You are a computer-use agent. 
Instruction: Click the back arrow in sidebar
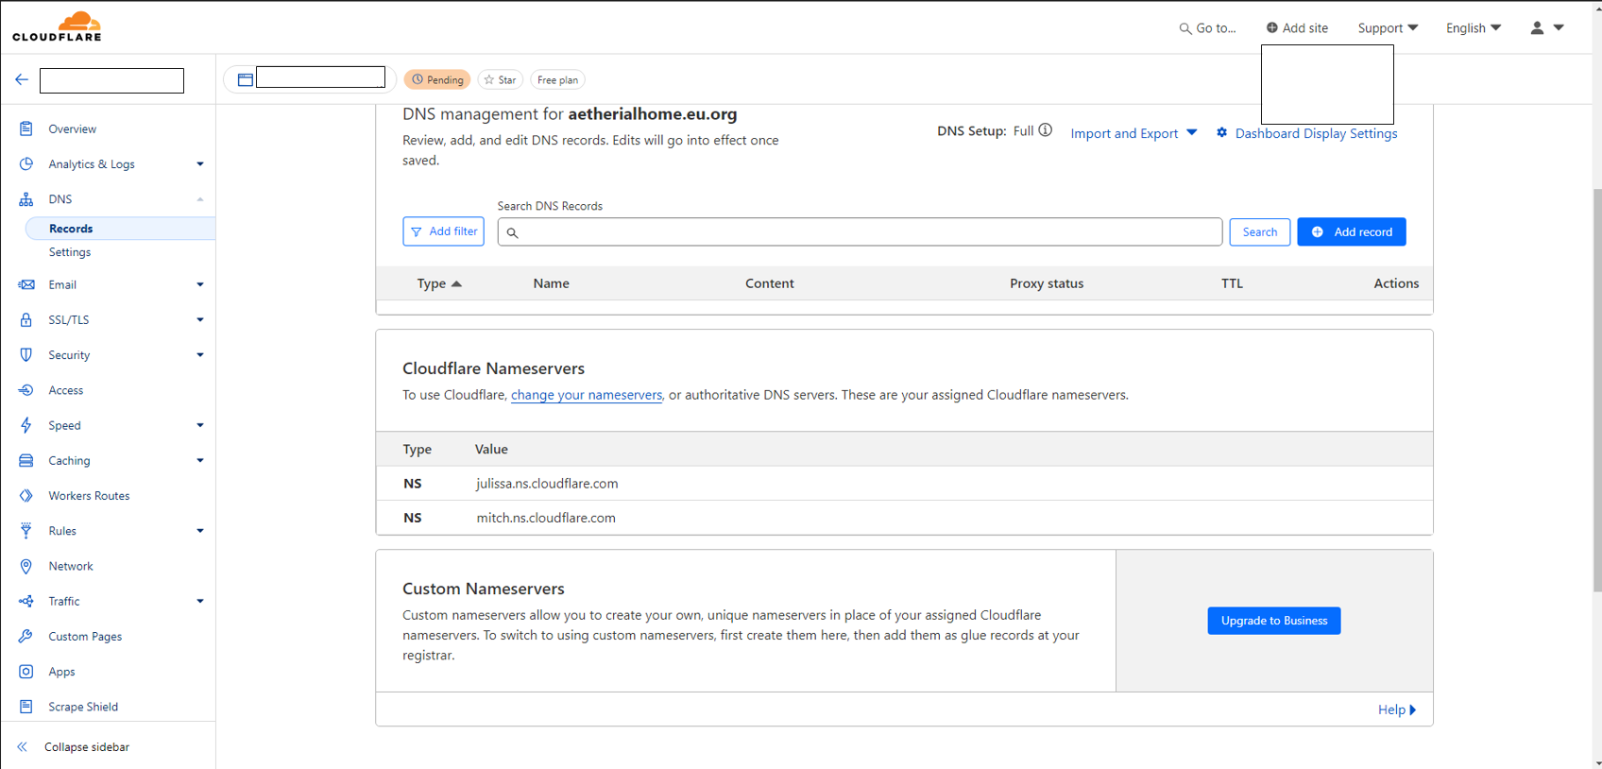click(x=22, y=80)
